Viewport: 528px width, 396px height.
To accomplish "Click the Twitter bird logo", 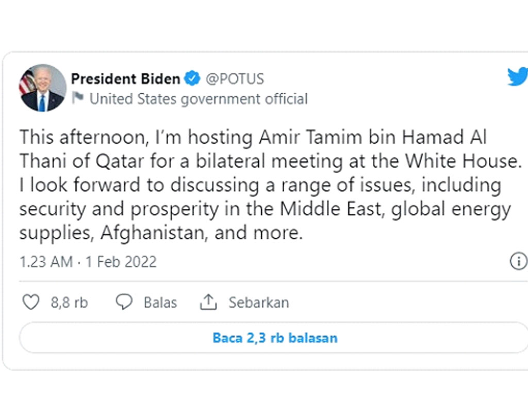I will pyautogui.click(x=518, y=77).
